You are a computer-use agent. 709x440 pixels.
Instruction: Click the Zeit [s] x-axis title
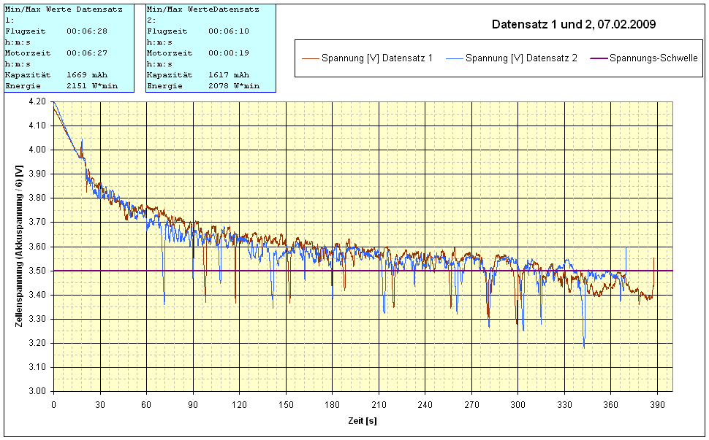coord(362,420)
